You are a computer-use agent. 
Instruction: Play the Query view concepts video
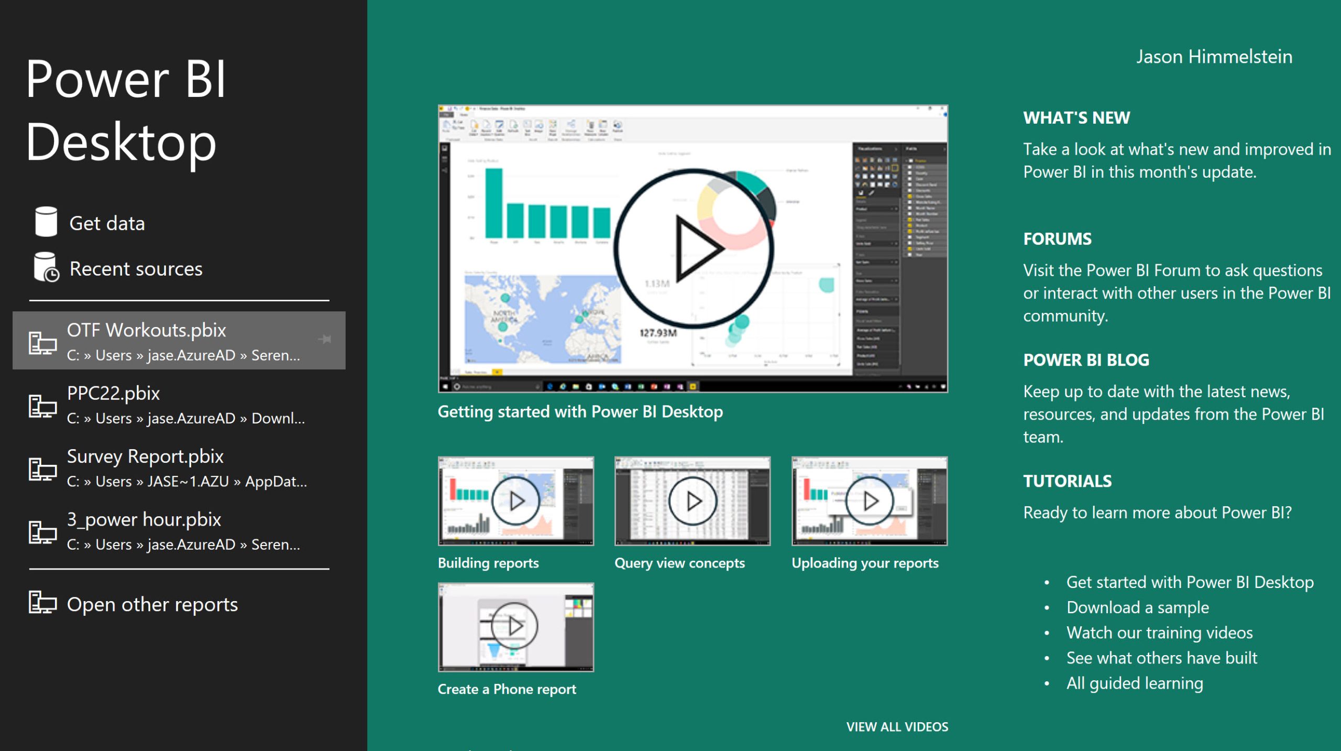point(693,501)
